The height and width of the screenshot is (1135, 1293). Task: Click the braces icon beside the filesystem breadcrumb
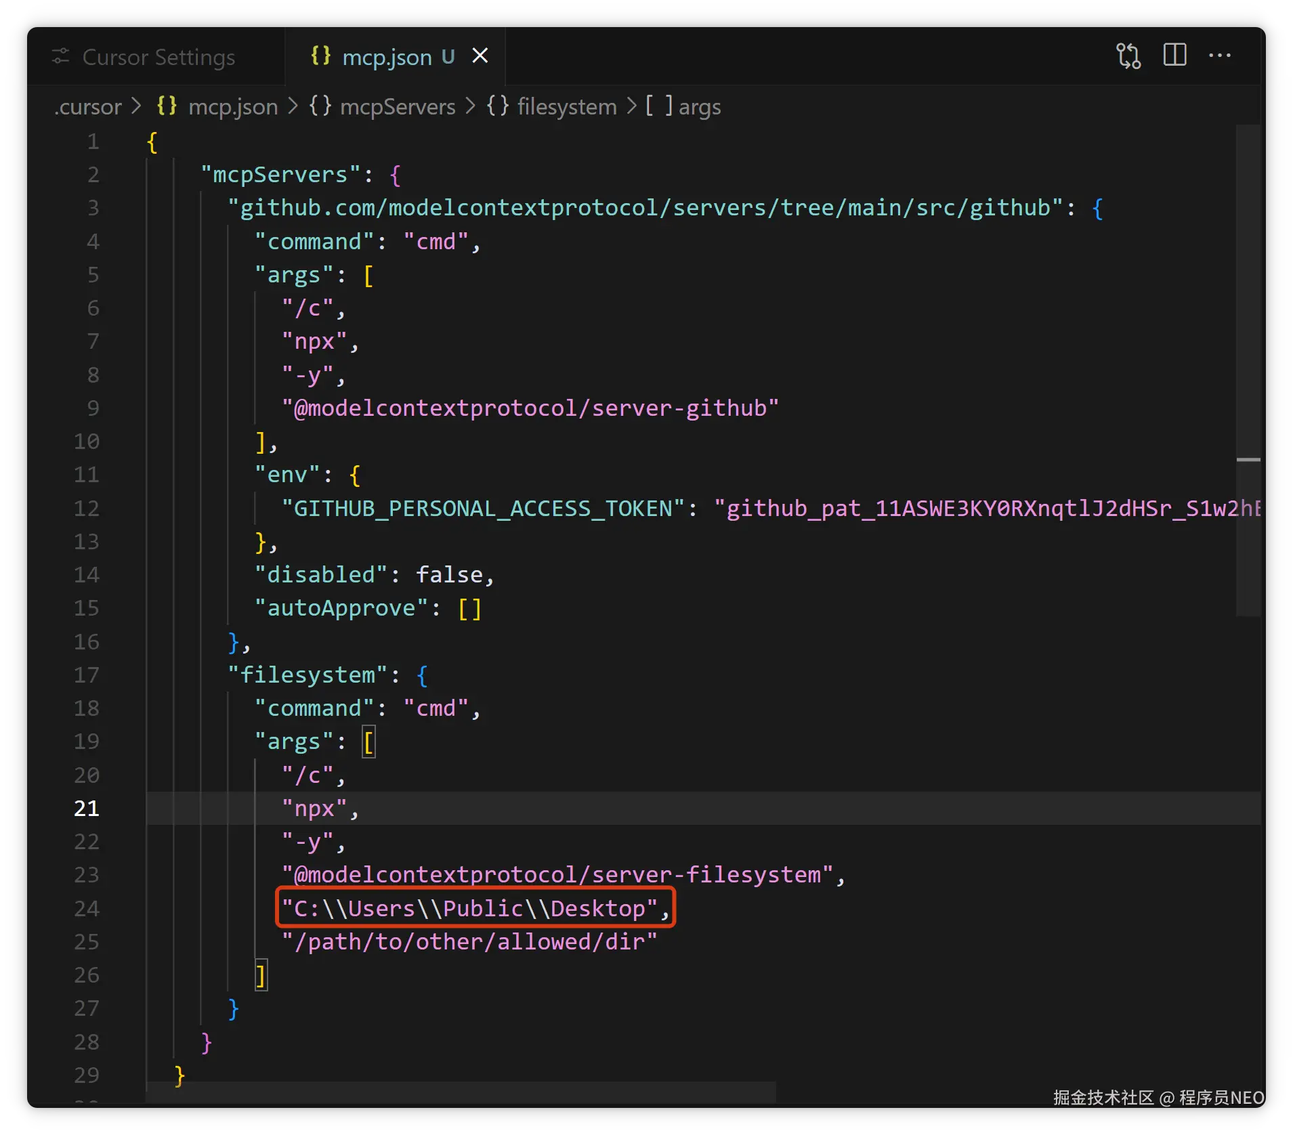pyautogui.click(x=498, y=106)
